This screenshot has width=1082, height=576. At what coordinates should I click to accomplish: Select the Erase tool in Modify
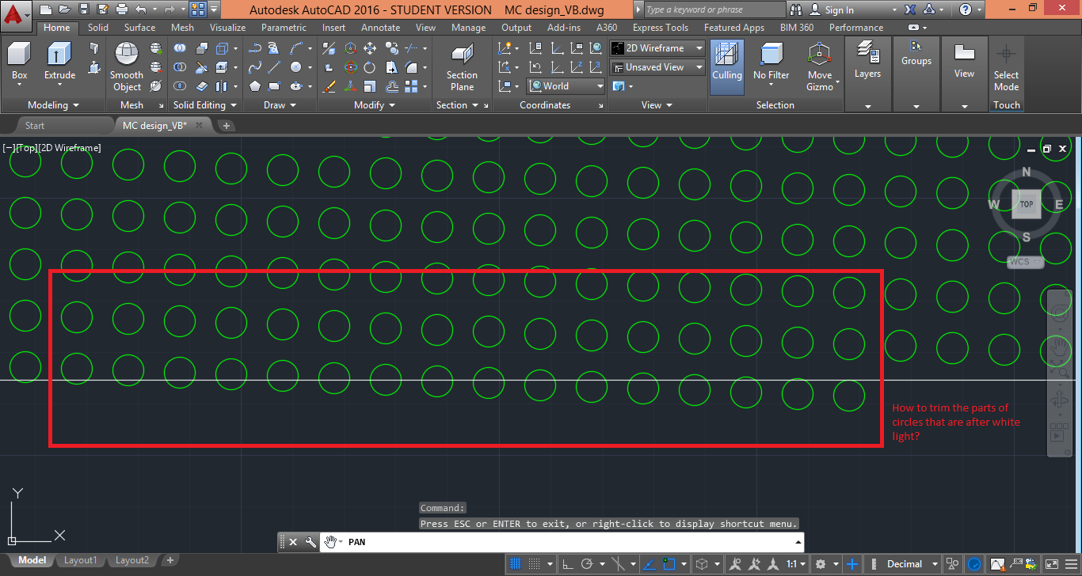[x=330, y=86]
